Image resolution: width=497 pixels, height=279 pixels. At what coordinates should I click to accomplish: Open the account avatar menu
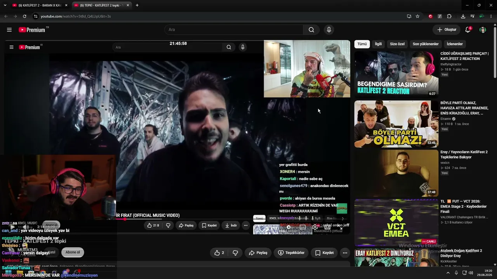(x=483, y=30)
